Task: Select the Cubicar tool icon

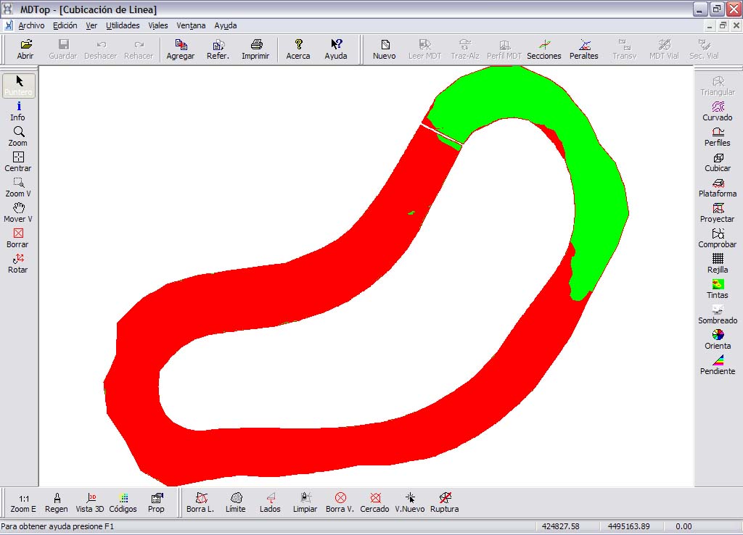Action: click(x=718, y=162)
